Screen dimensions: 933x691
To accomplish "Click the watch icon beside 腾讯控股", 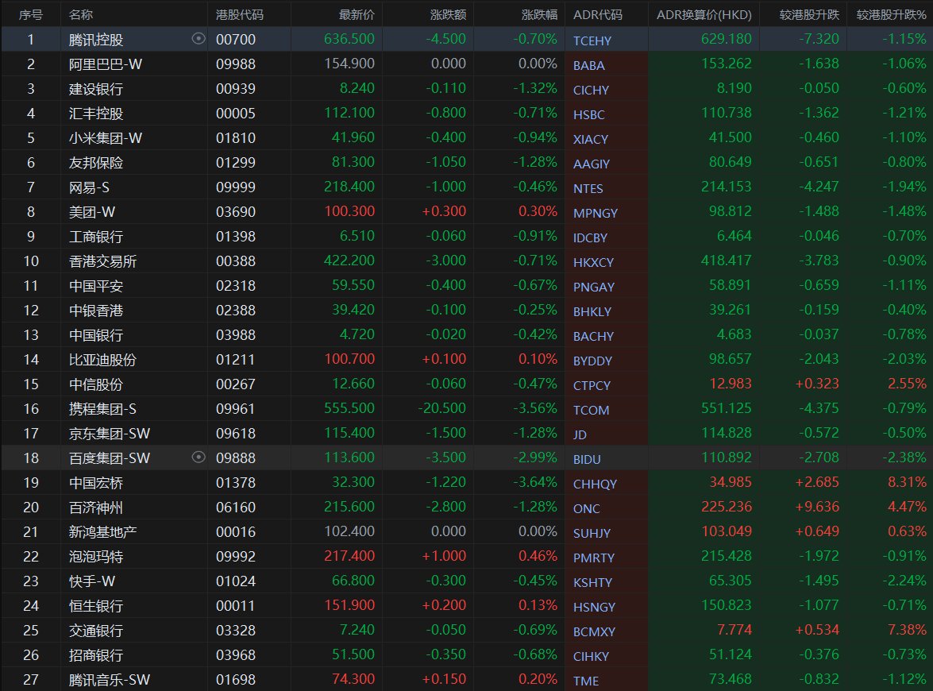I will (199, 38).
